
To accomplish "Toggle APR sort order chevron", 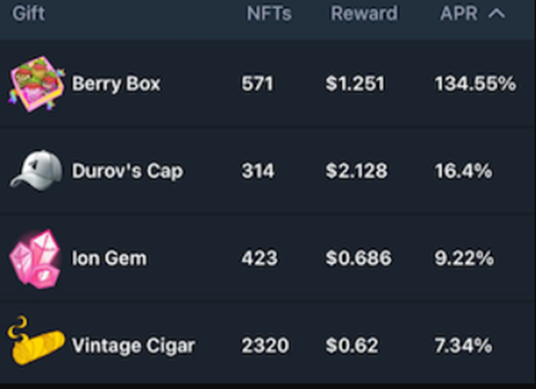I will 497,14.
